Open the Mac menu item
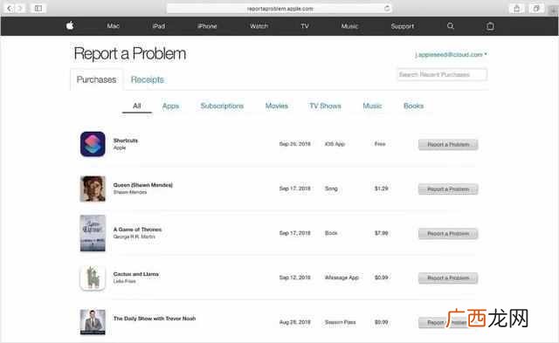The width and height of the screenshot is (559, 343). 113,26
